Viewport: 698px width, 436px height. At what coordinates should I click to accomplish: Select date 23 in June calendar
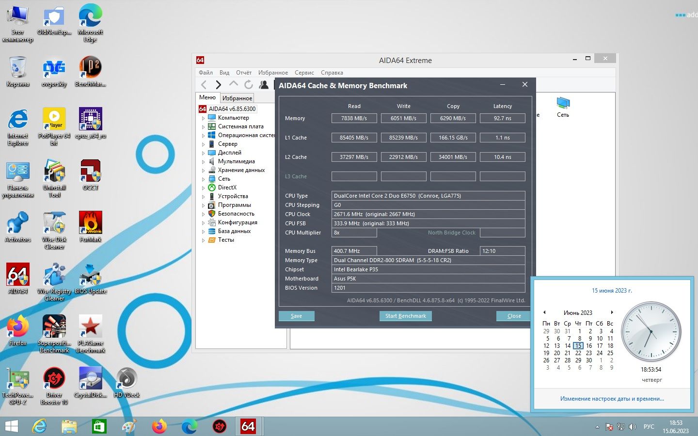pyautogui.click(x=589, y=353)
